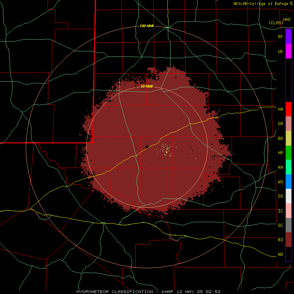294x294 pixels.
Task: Click the 'HHC' product code text
Action: [x=287, y=20]
